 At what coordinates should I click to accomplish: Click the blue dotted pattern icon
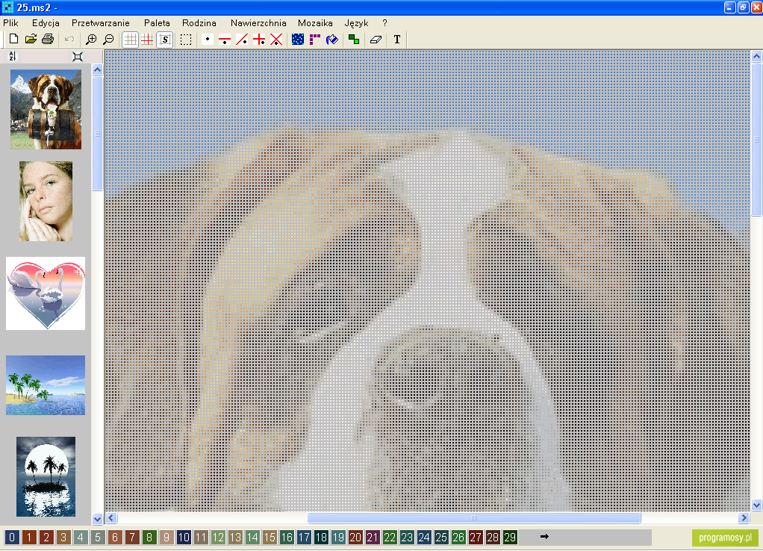[298, 40]
